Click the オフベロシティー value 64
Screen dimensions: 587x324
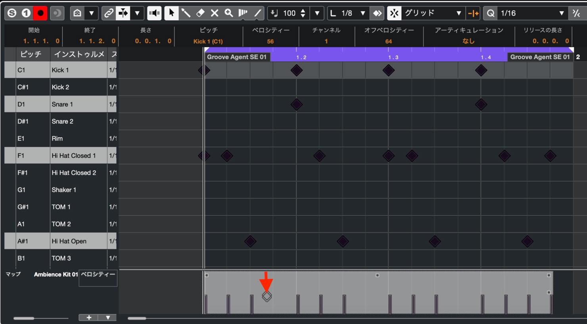click(x=389, y=41)
